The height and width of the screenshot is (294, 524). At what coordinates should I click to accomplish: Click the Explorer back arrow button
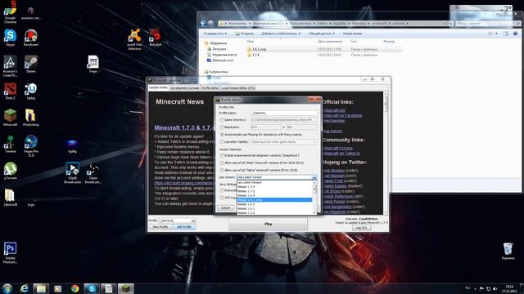[203, 23]
